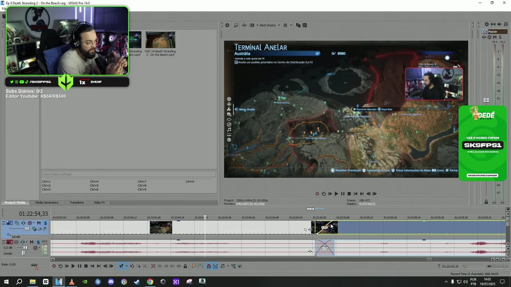Open Windows Search from taskbar
Viewport: 511px width, 287px height.
coord(19,282)
